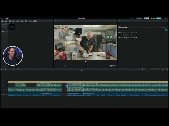Click the Rotate value input field
169x126 pixels.
125,35
